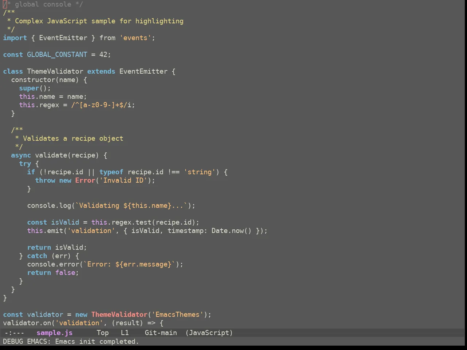Image resolution: width=467 pixels, height=350 pixels.
Task: Click on GLOBAL_CONSTANT identifier
Action: click(x=57, y=55)
